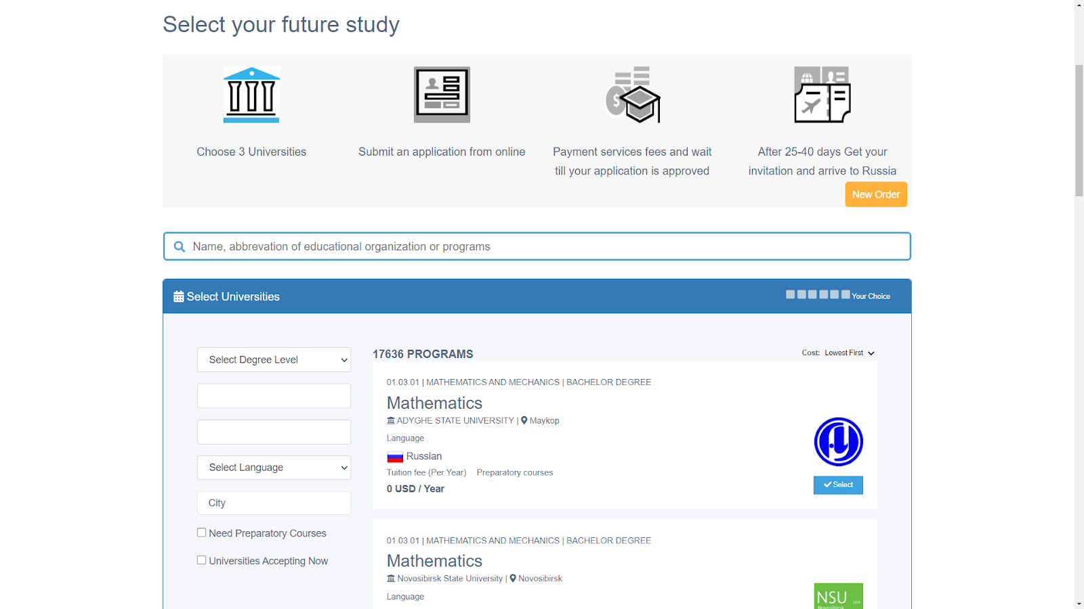The width and height of the screenshot is (1084, 609).
Task: Open the Novosibirsk State University Mathematics title
Action: (434, 561)
